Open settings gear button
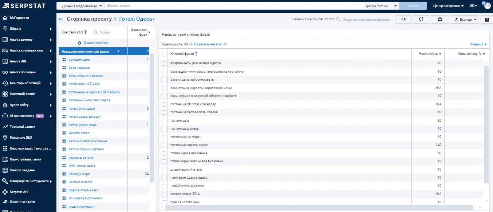Viewport: 493px width, 212px height. click(440, 19)
